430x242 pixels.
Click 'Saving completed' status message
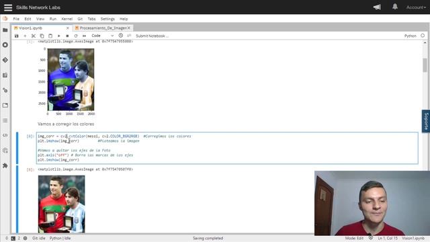(x=208, y=239)
